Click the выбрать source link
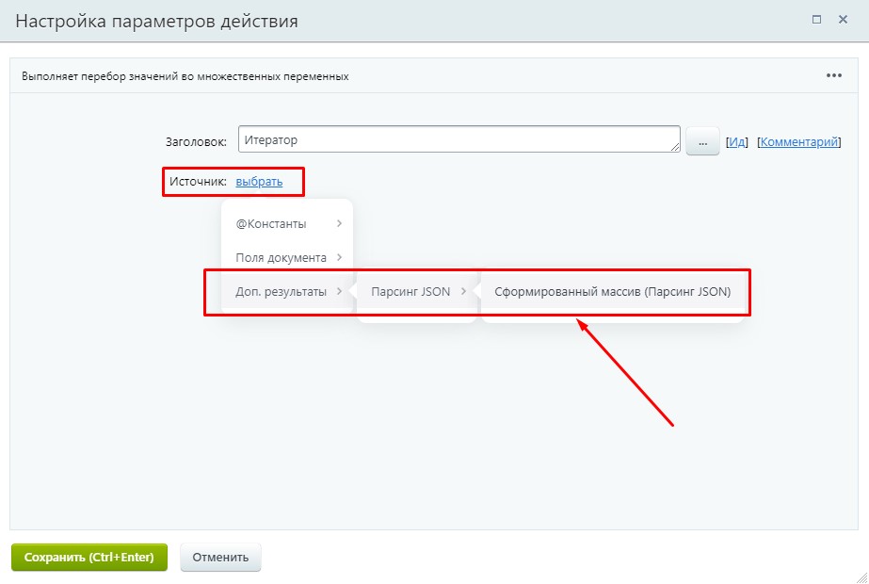The image size is (869, 584). click(x=259, y=182)
